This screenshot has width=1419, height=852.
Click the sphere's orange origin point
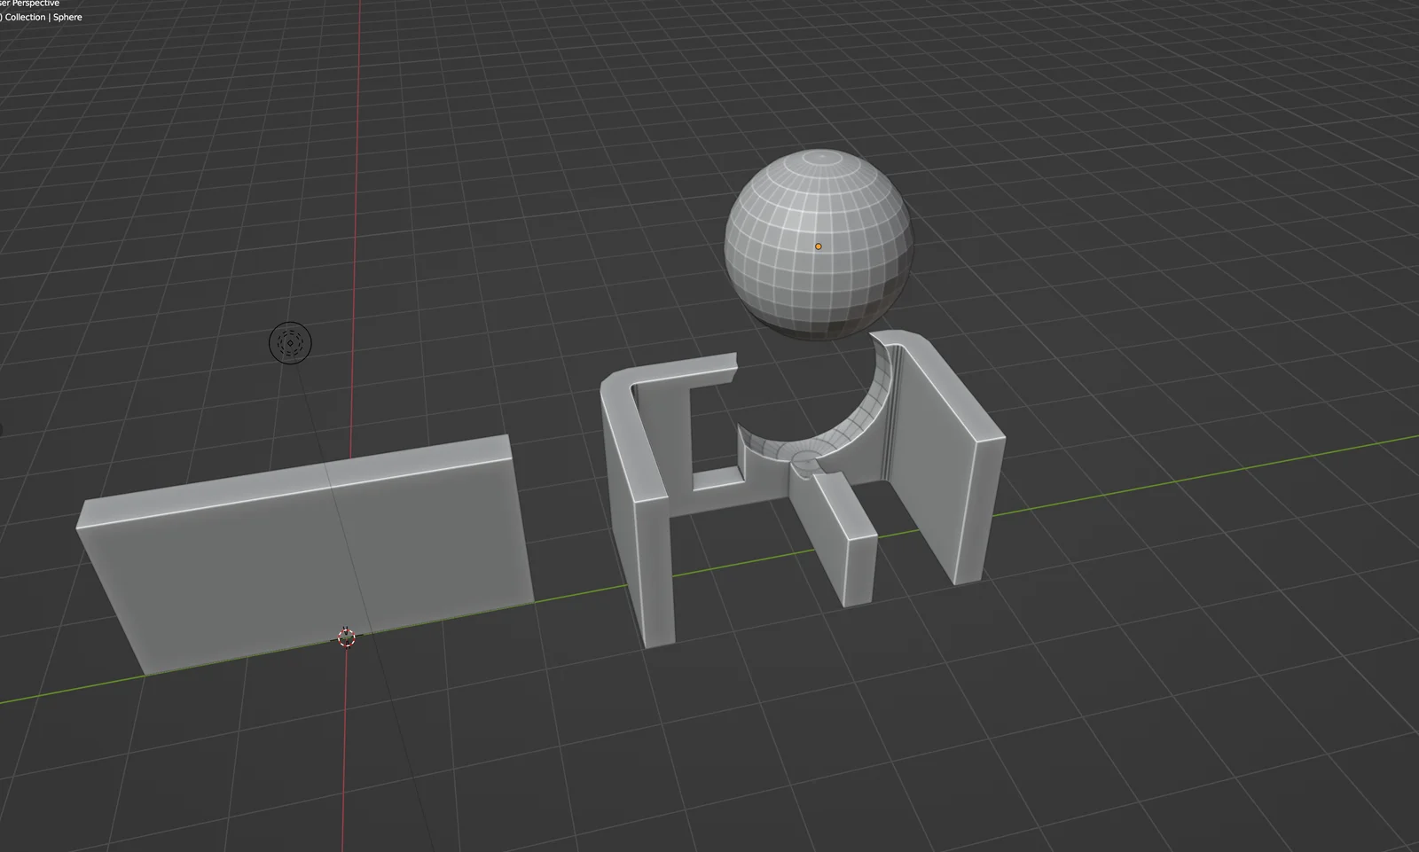[x=819, y=246]
